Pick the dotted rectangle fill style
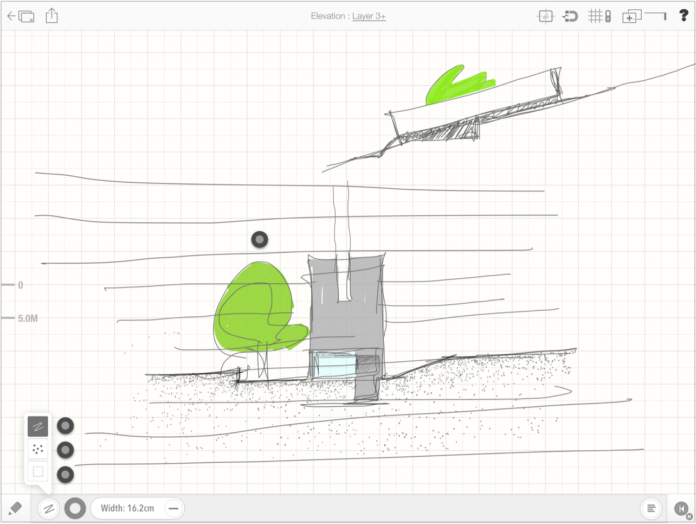The image size is (696, 524). (38, 472)
